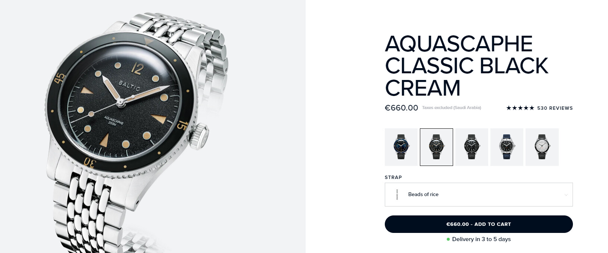The height and width of the screenshot is (253, 608).
Task: Pick the navy blue strap watch variant
Action: click(507, 147)
